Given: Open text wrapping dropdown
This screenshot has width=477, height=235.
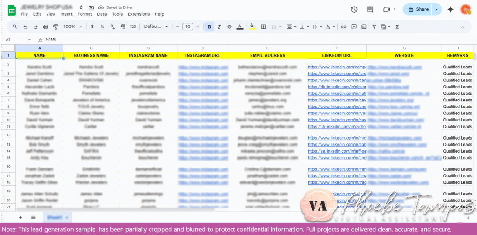Looking at the screenshot, I should [317, 27].
